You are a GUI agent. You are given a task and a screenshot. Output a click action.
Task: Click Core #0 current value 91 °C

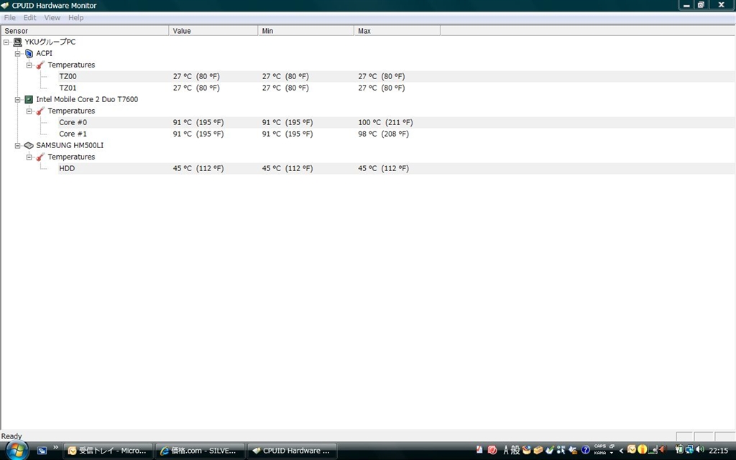(x=198, y=122)
